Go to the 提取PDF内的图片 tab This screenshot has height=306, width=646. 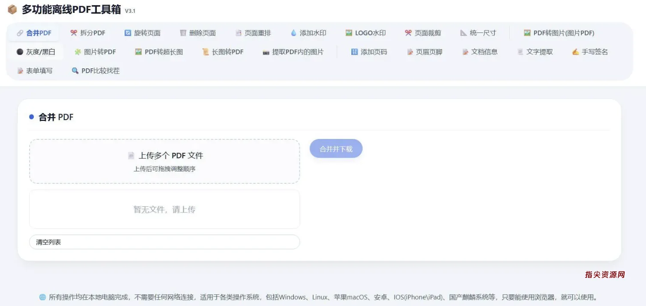(293, 52)
